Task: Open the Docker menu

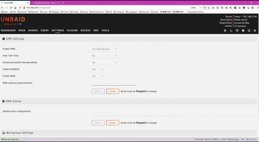Action: 85,30
